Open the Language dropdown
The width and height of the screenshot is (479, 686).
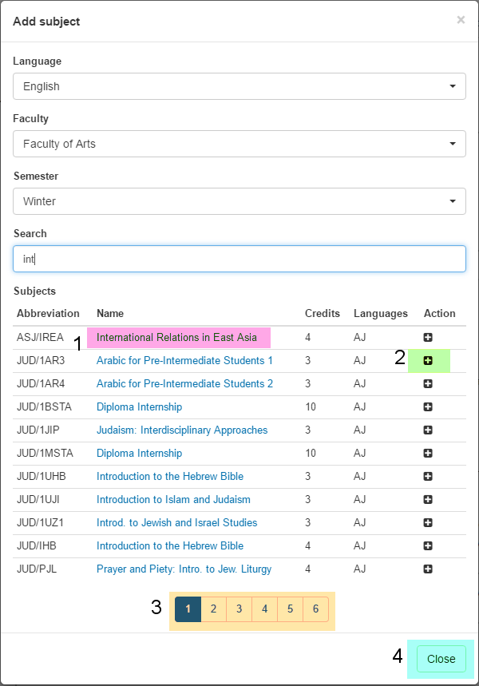point(239,86)
